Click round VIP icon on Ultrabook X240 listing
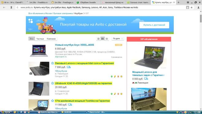Screen dimensions: 202x114 click(x=121, y=94)
